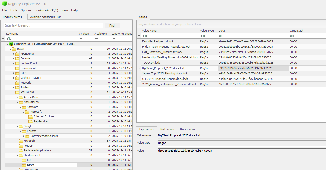Expand the NativeMessagingHosts key
Image resolution: width=326 pixels, height=170 pixels.
tap(24, 136)
